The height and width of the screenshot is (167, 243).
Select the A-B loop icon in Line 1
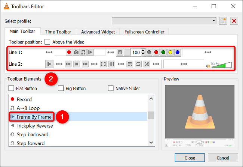[x=83, y=52]
